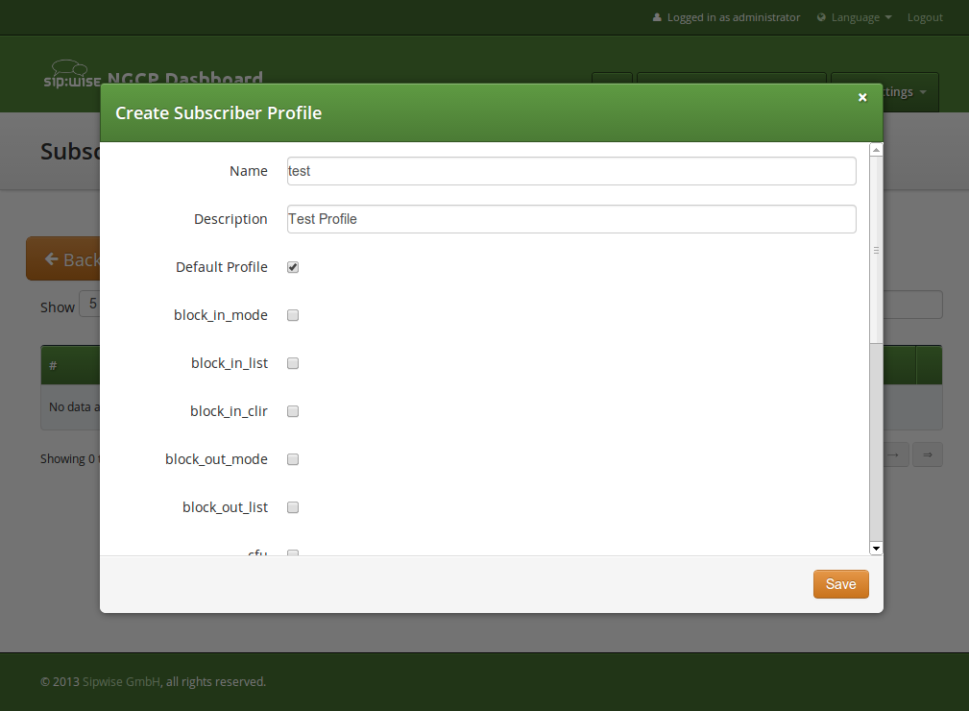
Task: Click the Save button
Action: pyautogui.click(x=840, y=583)
